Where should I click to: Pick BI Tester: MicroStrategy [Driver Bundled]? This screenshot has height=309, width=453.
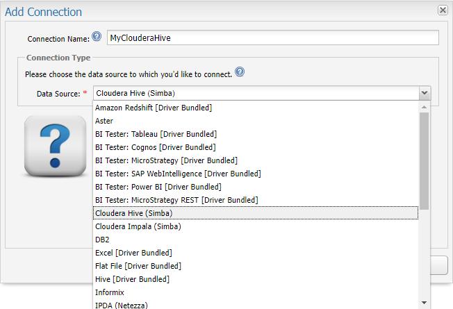click(256, 160)
